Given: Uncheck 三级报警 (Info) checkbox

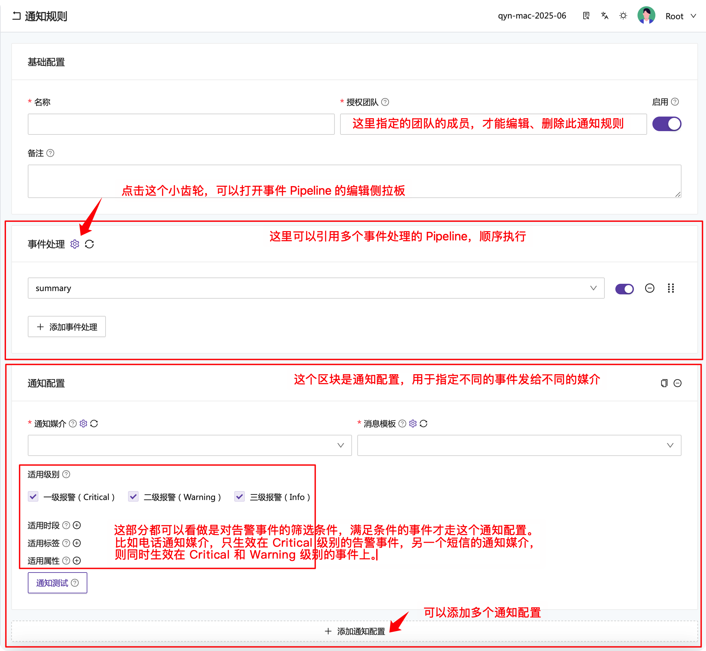Looking at the screenshot, I should (x=239, y=497).
